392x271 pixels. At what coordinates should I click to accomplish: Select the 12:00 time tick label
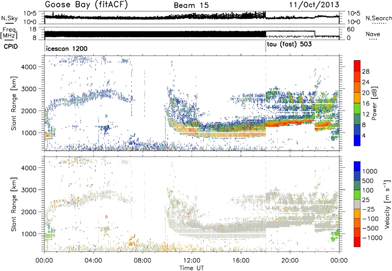point(192,261)
